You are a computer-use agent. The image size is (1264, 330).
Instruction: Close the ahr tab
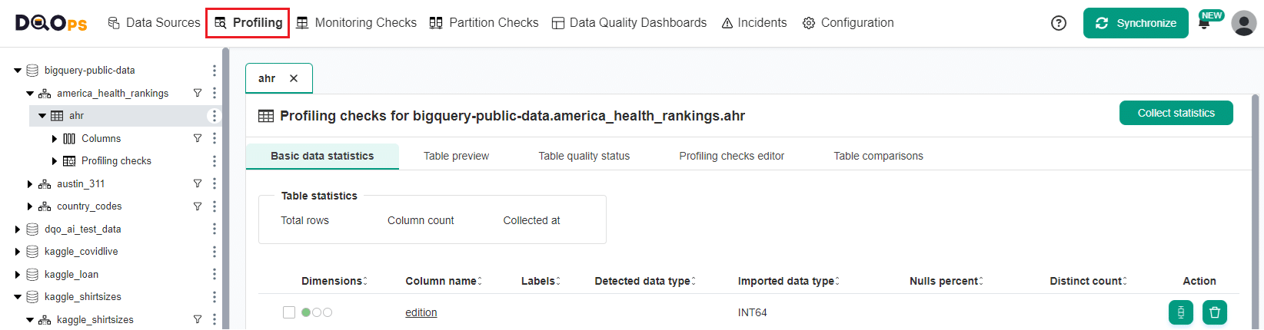(294, 78)
